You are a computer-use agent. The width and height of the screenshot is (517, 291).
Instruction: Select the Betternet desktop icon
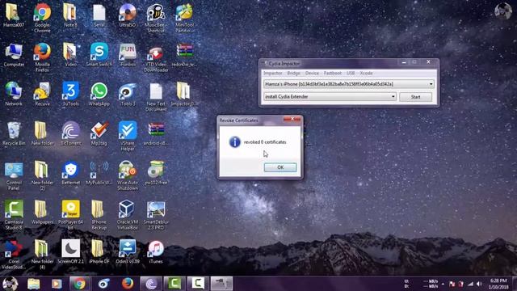pos(70,173)
